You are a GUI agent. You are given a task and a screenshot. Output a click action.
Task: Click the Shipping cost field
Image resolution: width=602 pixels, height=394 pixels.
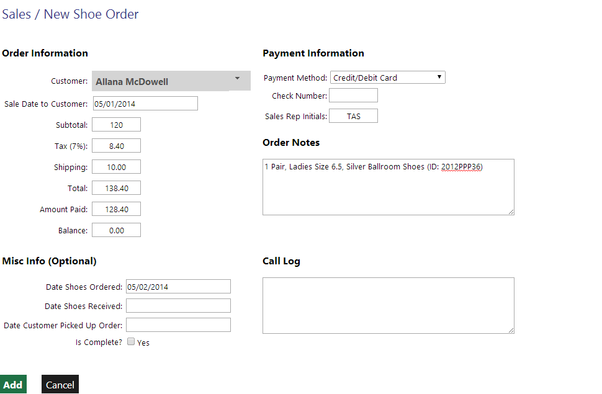tap(115, 166)
